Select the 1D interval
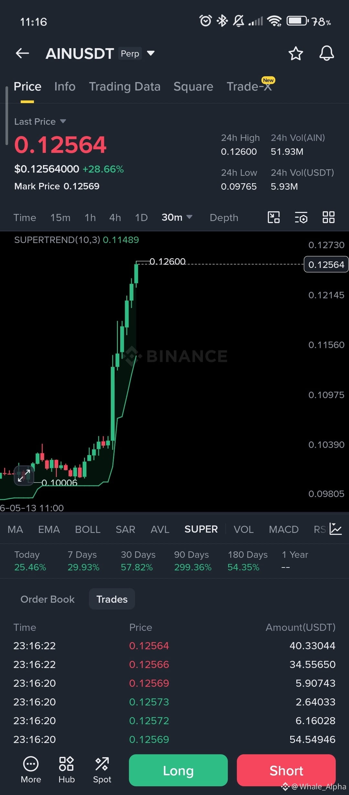Screen dimensions: 349x795 click(x=141, y=217)
